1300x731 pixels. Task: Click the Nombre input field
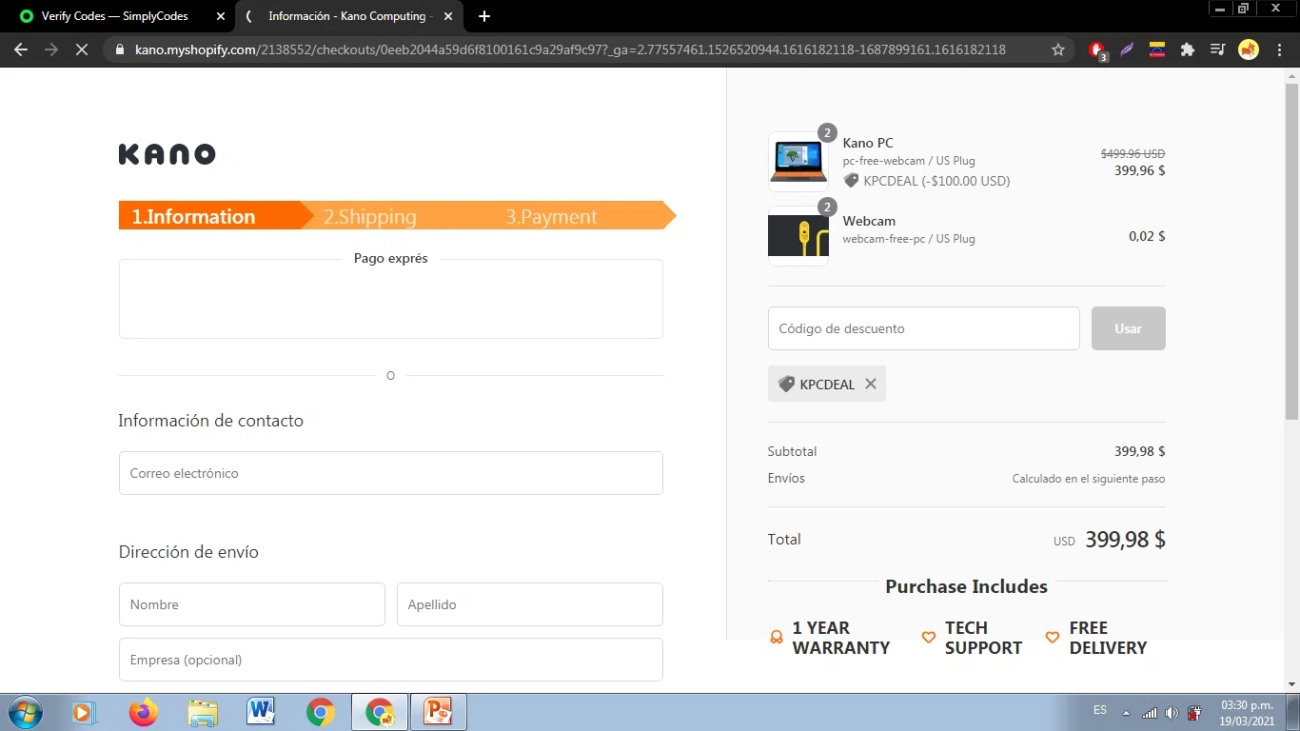252,604
